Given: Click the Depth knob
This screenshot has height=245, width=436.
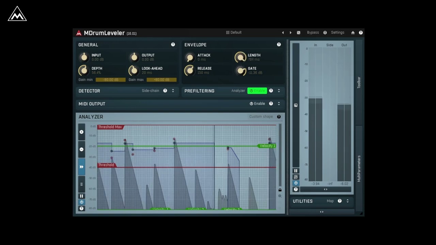Looking at the screenshot, I should [x=84, y=70].
